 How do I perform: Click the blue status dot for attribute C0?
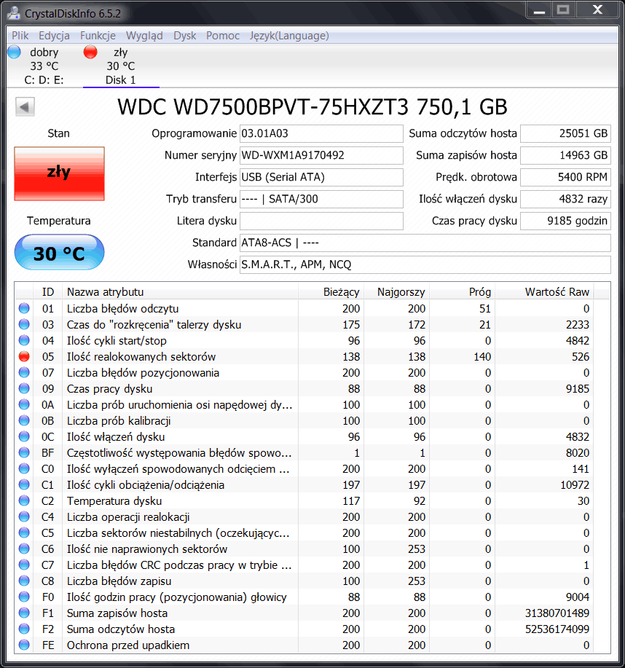[24, 468]
